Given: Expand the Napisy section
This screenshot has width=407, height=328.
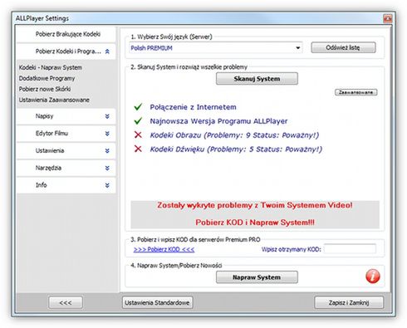Looking at the screenshot, I should [107, 116].
